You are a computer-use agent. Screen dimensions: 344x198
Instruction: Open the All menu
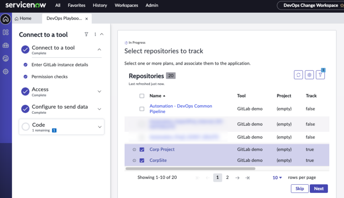58,5
